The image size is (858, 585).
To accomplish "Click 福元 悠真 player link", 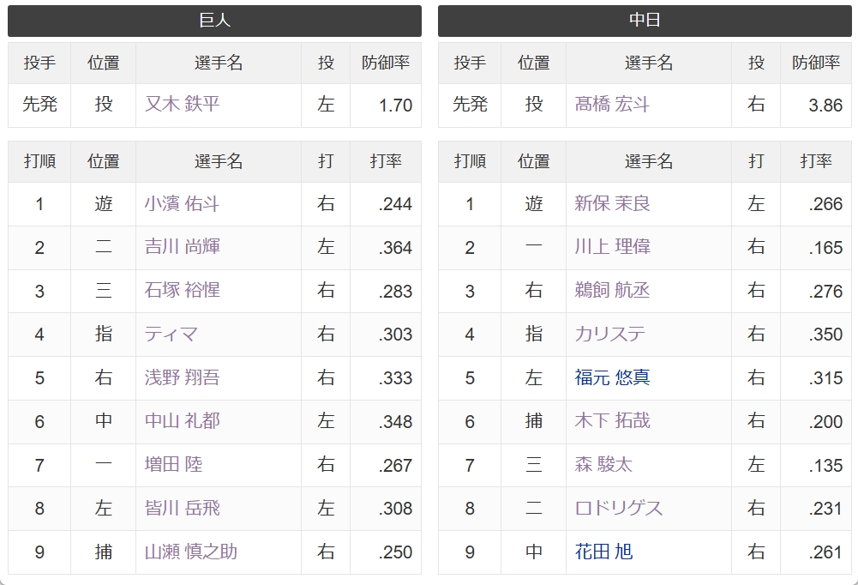I will (612, 377).
